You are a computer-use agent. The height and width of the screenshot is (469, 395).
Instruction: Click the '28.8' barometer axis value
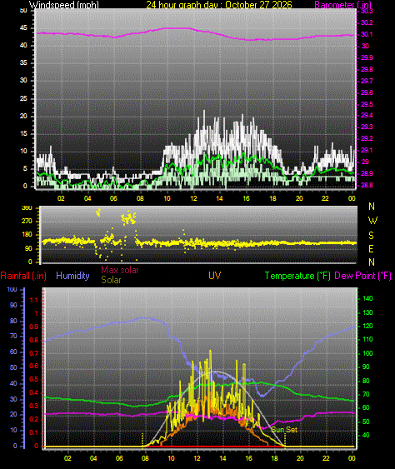point(367,186)
